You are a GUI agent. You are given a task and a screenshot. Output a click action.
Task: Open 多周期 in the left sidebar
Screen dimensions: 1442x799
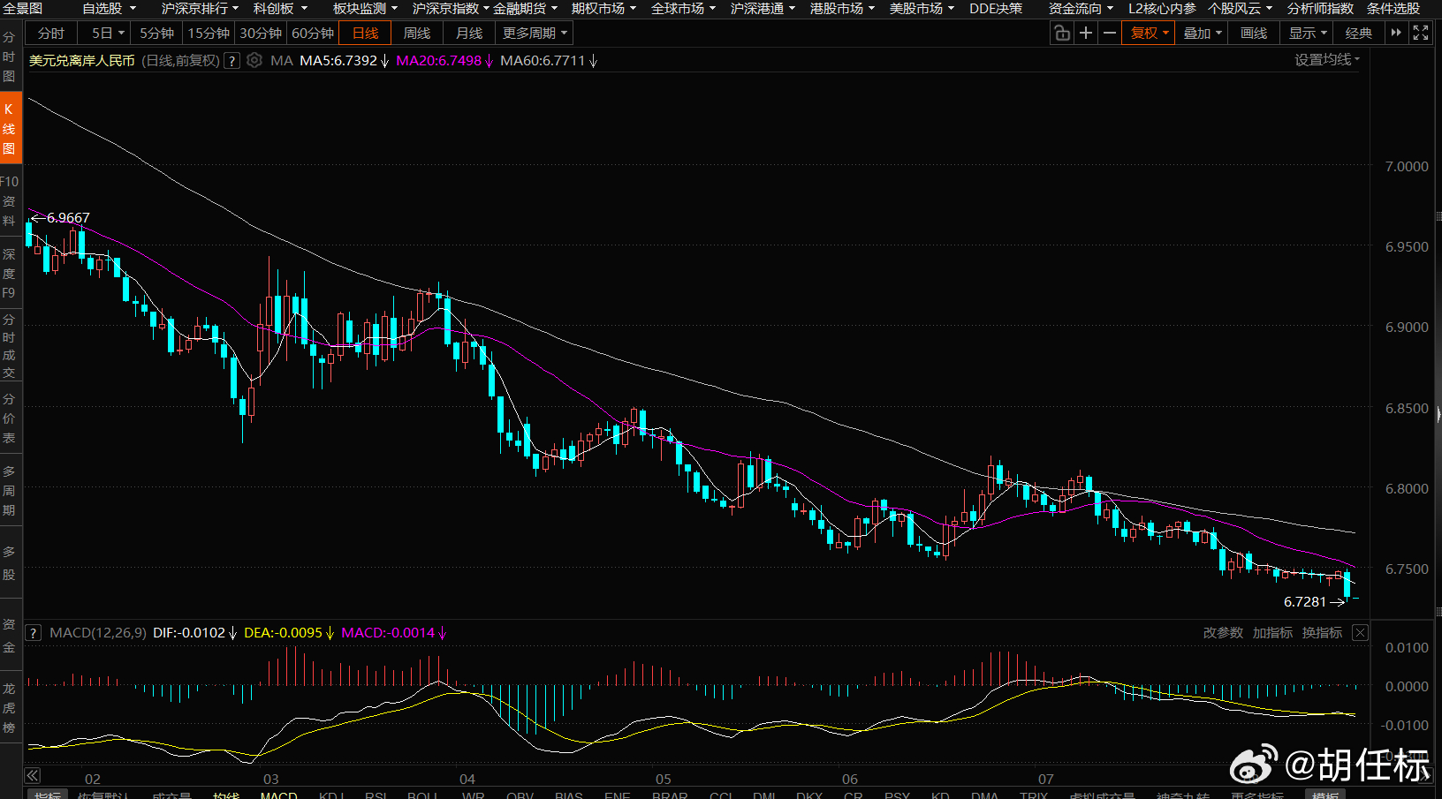10,491
